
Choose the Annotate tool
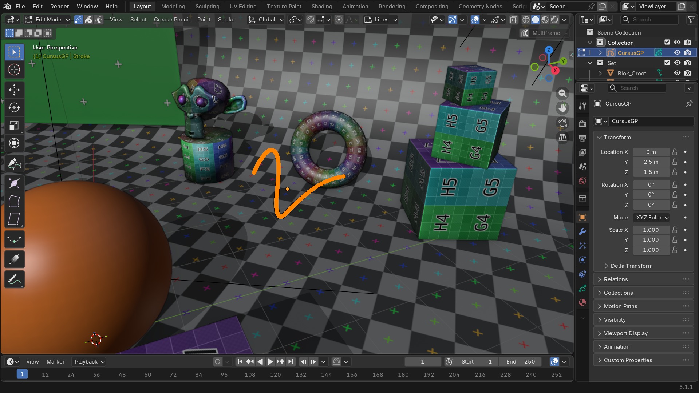pos(14,279)
